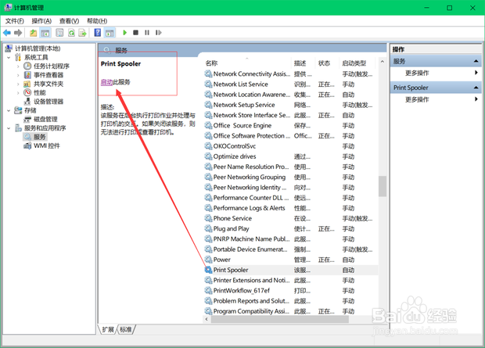485x348 pixels.
Task: Click the Restart service toolbar button
Action: (x=158, y=33)
